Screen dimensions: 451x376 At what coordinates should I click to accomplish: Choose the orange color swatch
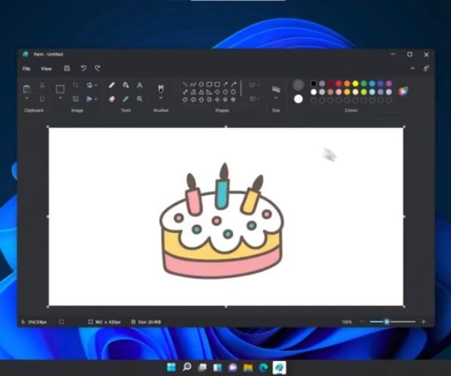pos(347,83)
